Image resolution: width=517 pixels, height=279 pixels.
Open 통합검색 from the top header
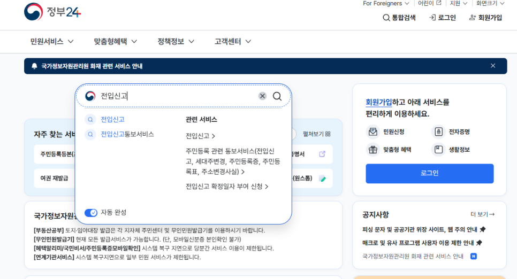coord(399,18)
